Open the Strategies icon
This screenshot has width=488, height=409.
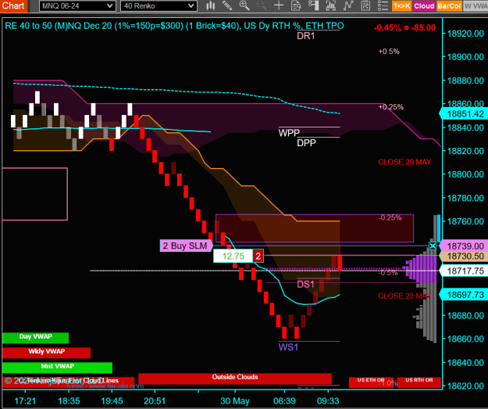point(348,5)
